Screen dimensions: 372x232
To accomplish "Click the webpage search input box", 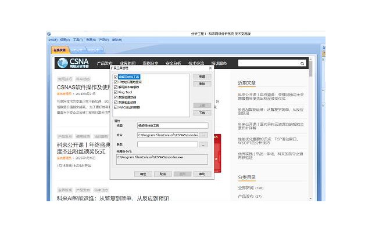I will 269,63.
